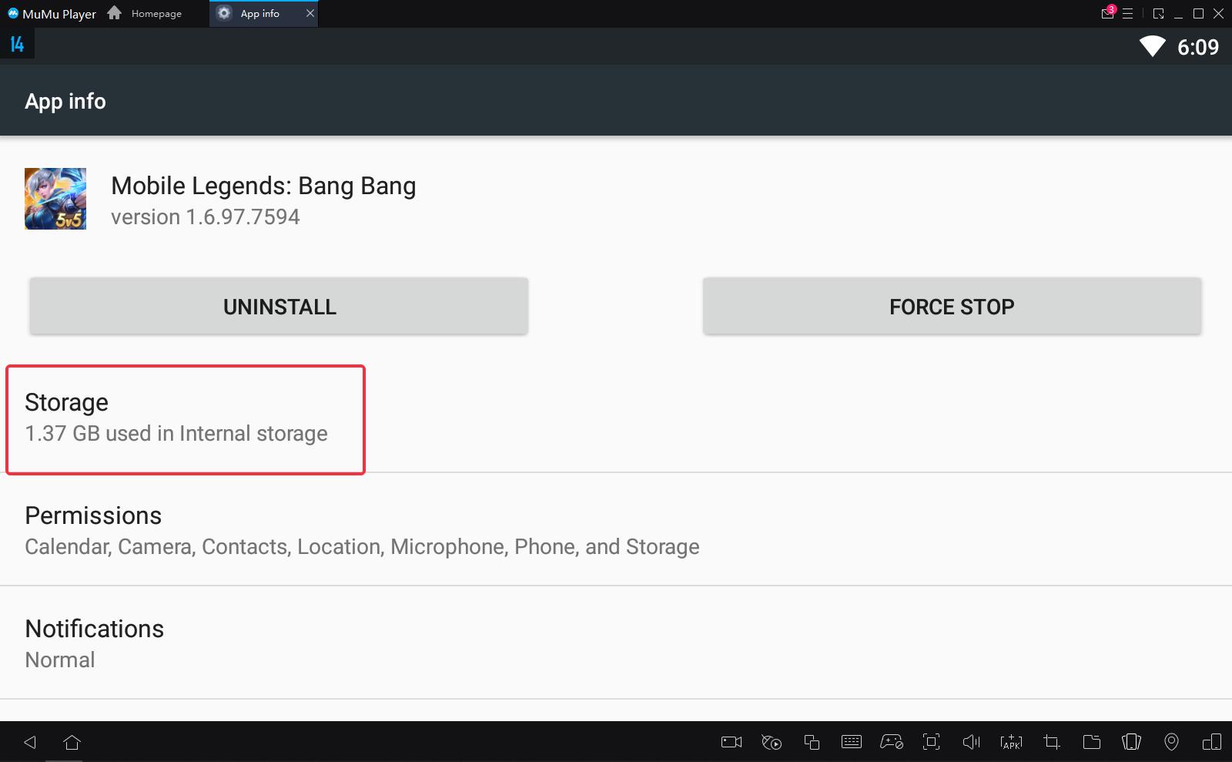Open the gamepad control settings

[892, 742]
